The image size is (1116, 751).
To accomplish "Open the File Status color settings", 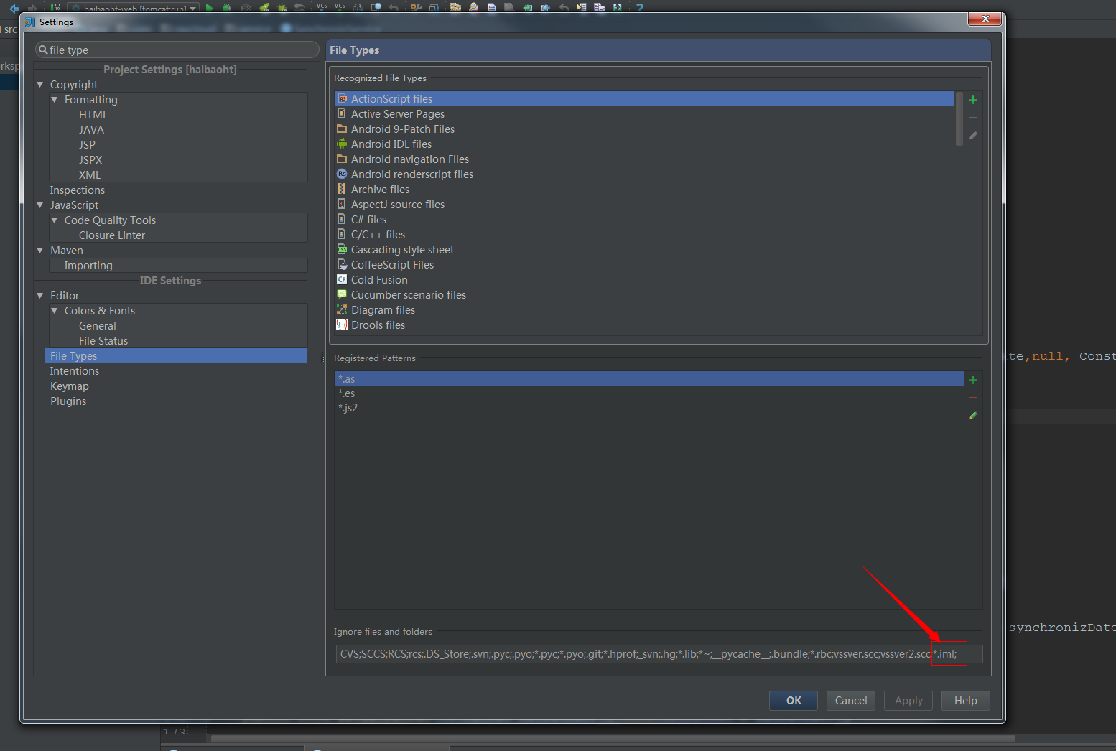I will pyautogui.click(x=103, y=341).
